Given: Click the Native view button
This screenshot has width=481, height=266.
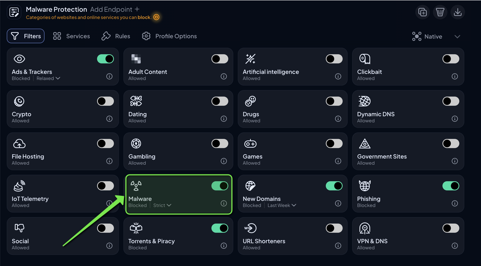Looking at the screenshot, I should [x=427, y=37].
